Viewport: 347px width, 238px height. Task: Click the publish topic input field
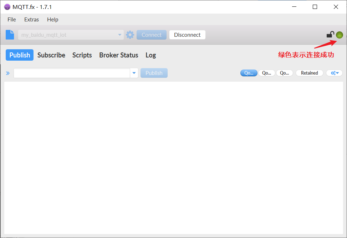[72, 73]
